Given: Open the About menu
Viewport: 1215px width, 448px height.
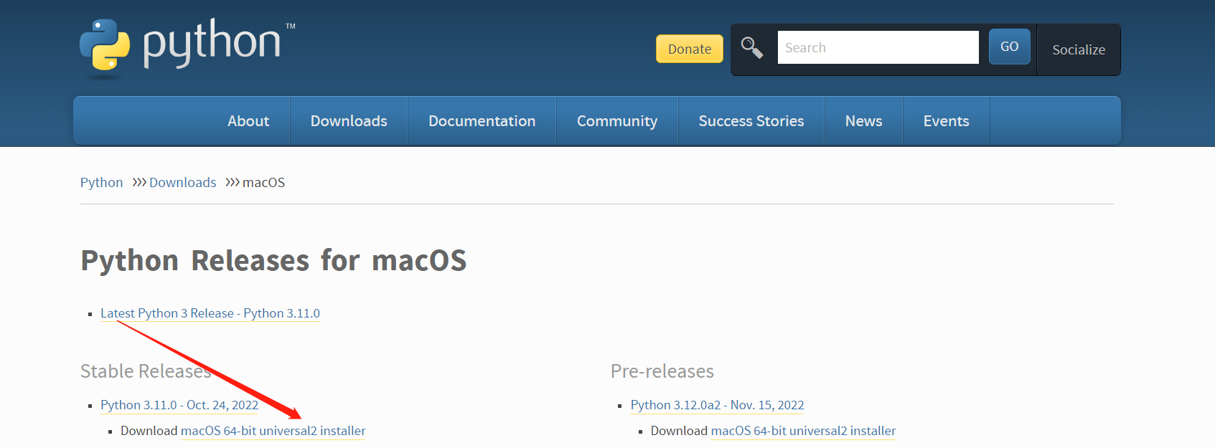Looking at the screenshot, I should [248, 121].
